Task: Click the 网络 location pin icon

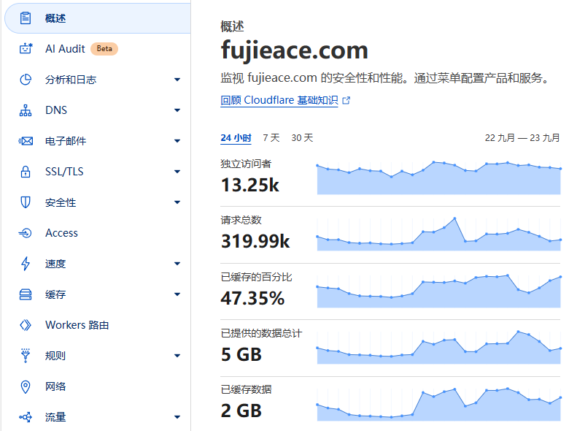Action: click(x=26, y=386)
